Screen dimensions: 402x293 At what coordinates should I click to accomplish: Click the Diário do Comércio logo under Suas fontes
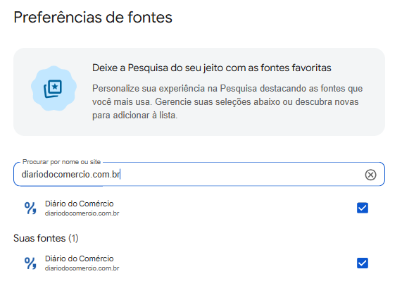[30, 263]
